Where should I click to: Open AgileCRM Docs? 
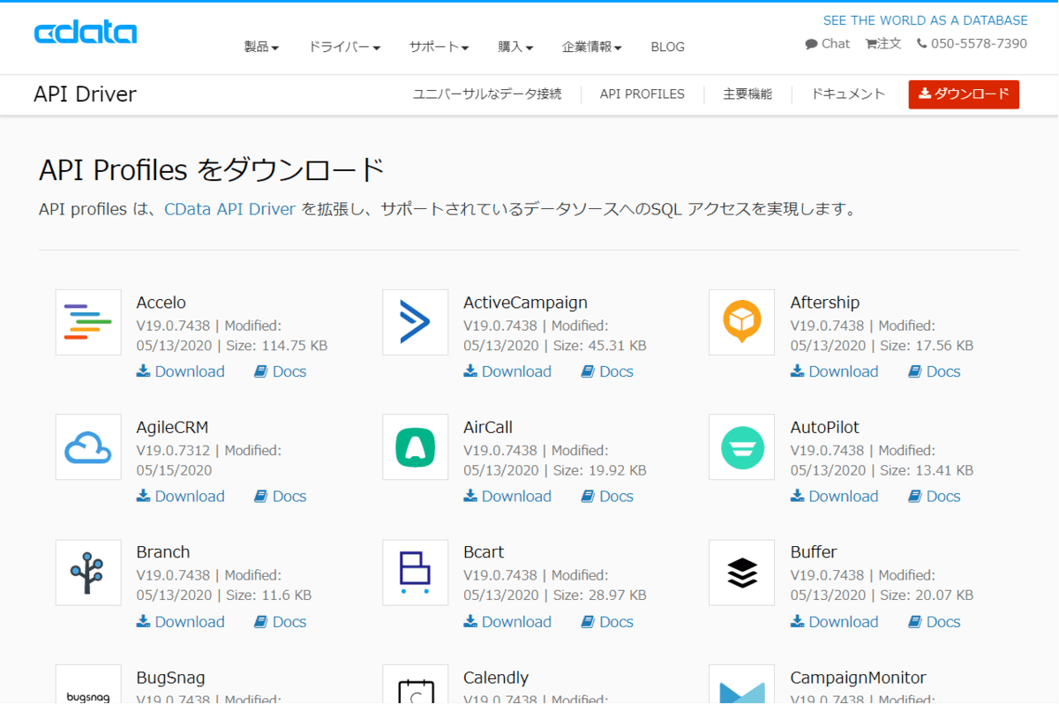(x=281, y=497)
